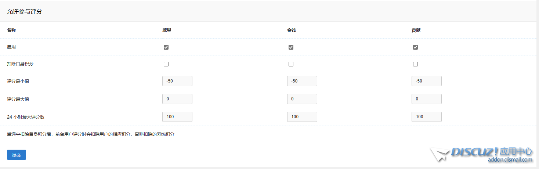Select 24 小时最大评分数 field for 威望
Screen dimensions: 539x169
coord(177,117)
